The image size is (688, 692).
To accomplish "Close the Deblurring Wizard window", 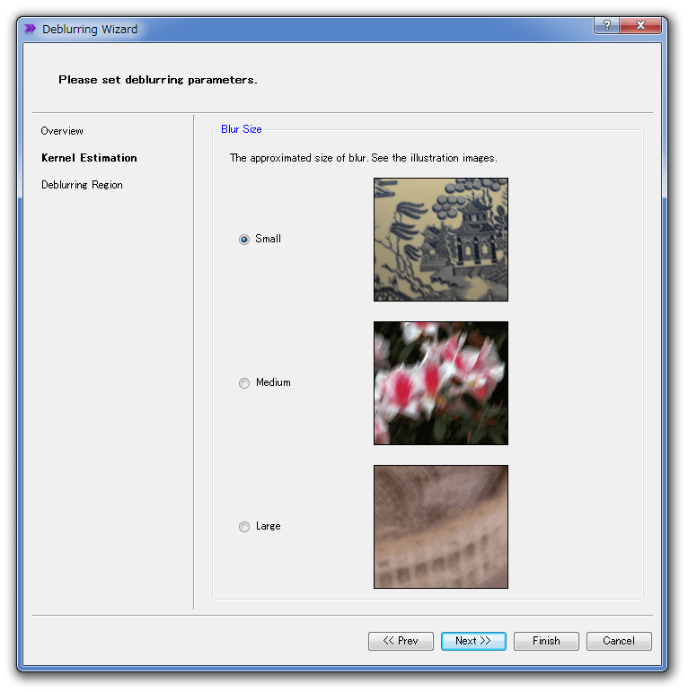I will (x=640, y=26).
